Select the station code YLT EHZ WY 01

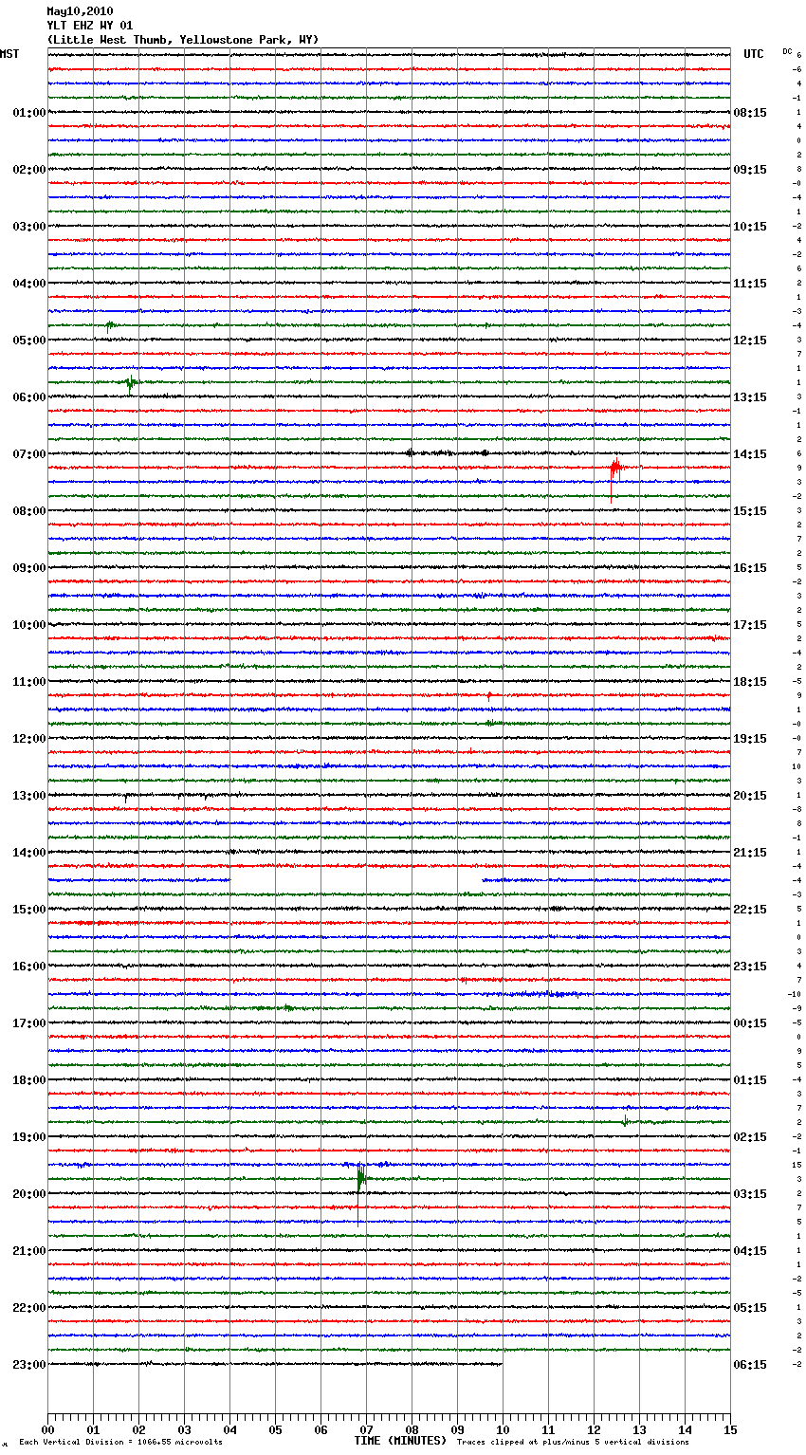coord(90,26)
